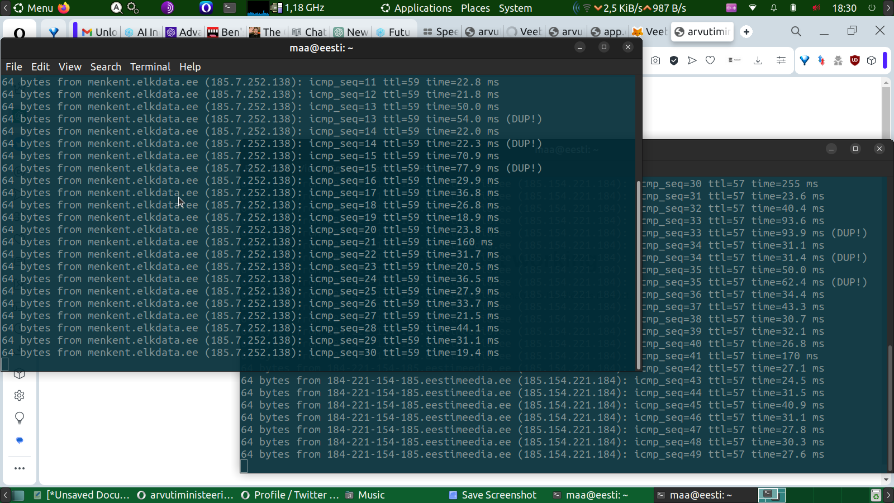Switch to the 'The' browser tab
The width and height of the screenshot is (894, 503).
point(266,32)
